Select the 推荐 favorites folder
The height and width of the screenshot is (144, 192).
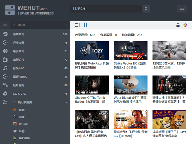coord(22,110)
